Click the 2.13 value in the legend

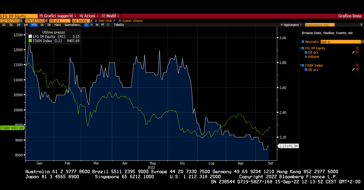(76, 37)
